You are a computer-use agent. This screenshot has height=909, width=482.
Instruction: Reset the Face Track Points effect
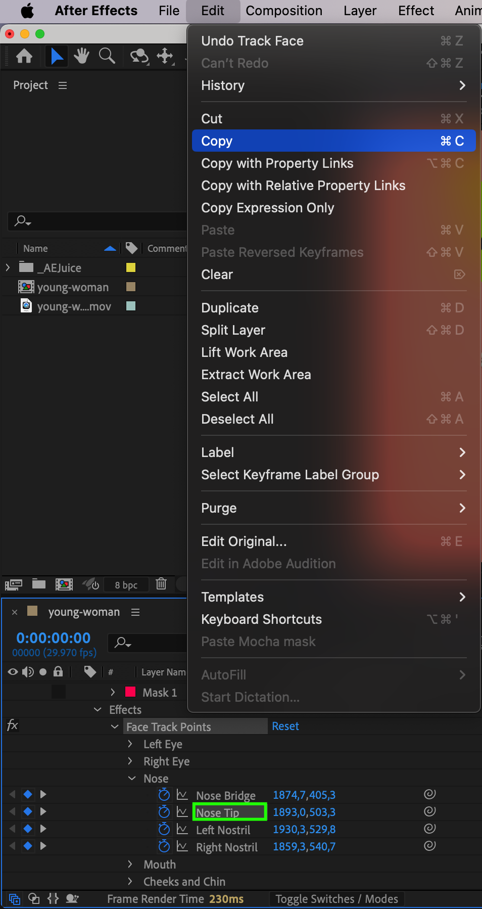point(285,726)
